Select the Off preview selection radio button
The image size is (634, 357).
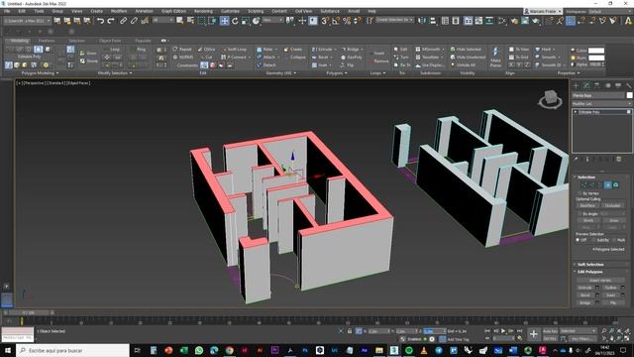tap(578, 240)
